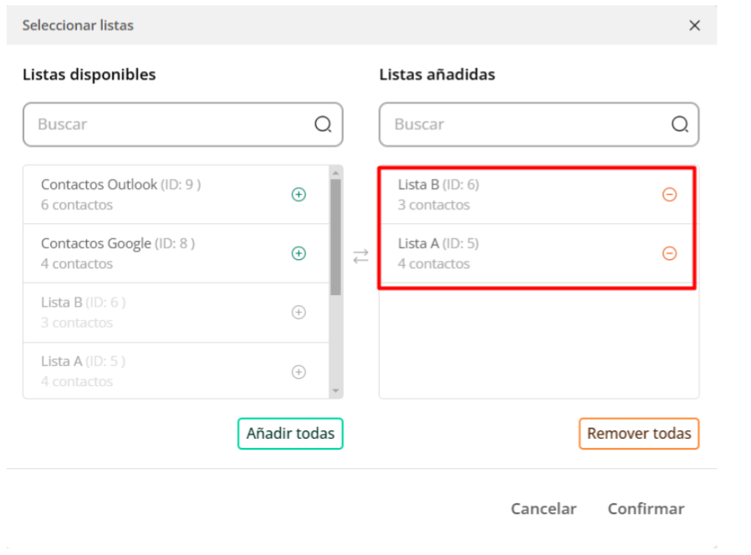The height and width of the screenshot is (555, 751).
Task: Click the swap arrows between list panels
Action: (x=360, y=257)
